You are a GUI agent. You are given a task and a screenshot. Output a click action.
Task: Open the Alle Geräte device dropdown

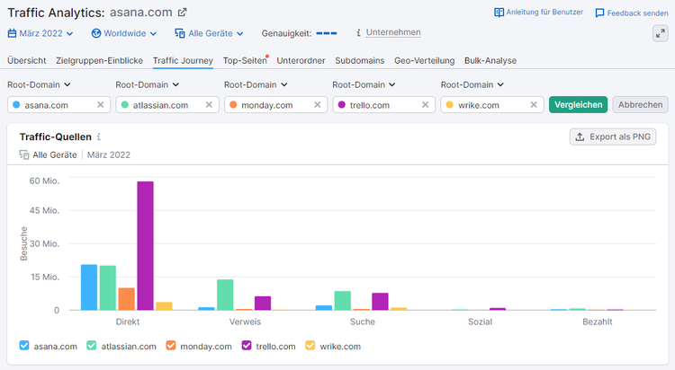coord(209,33)
